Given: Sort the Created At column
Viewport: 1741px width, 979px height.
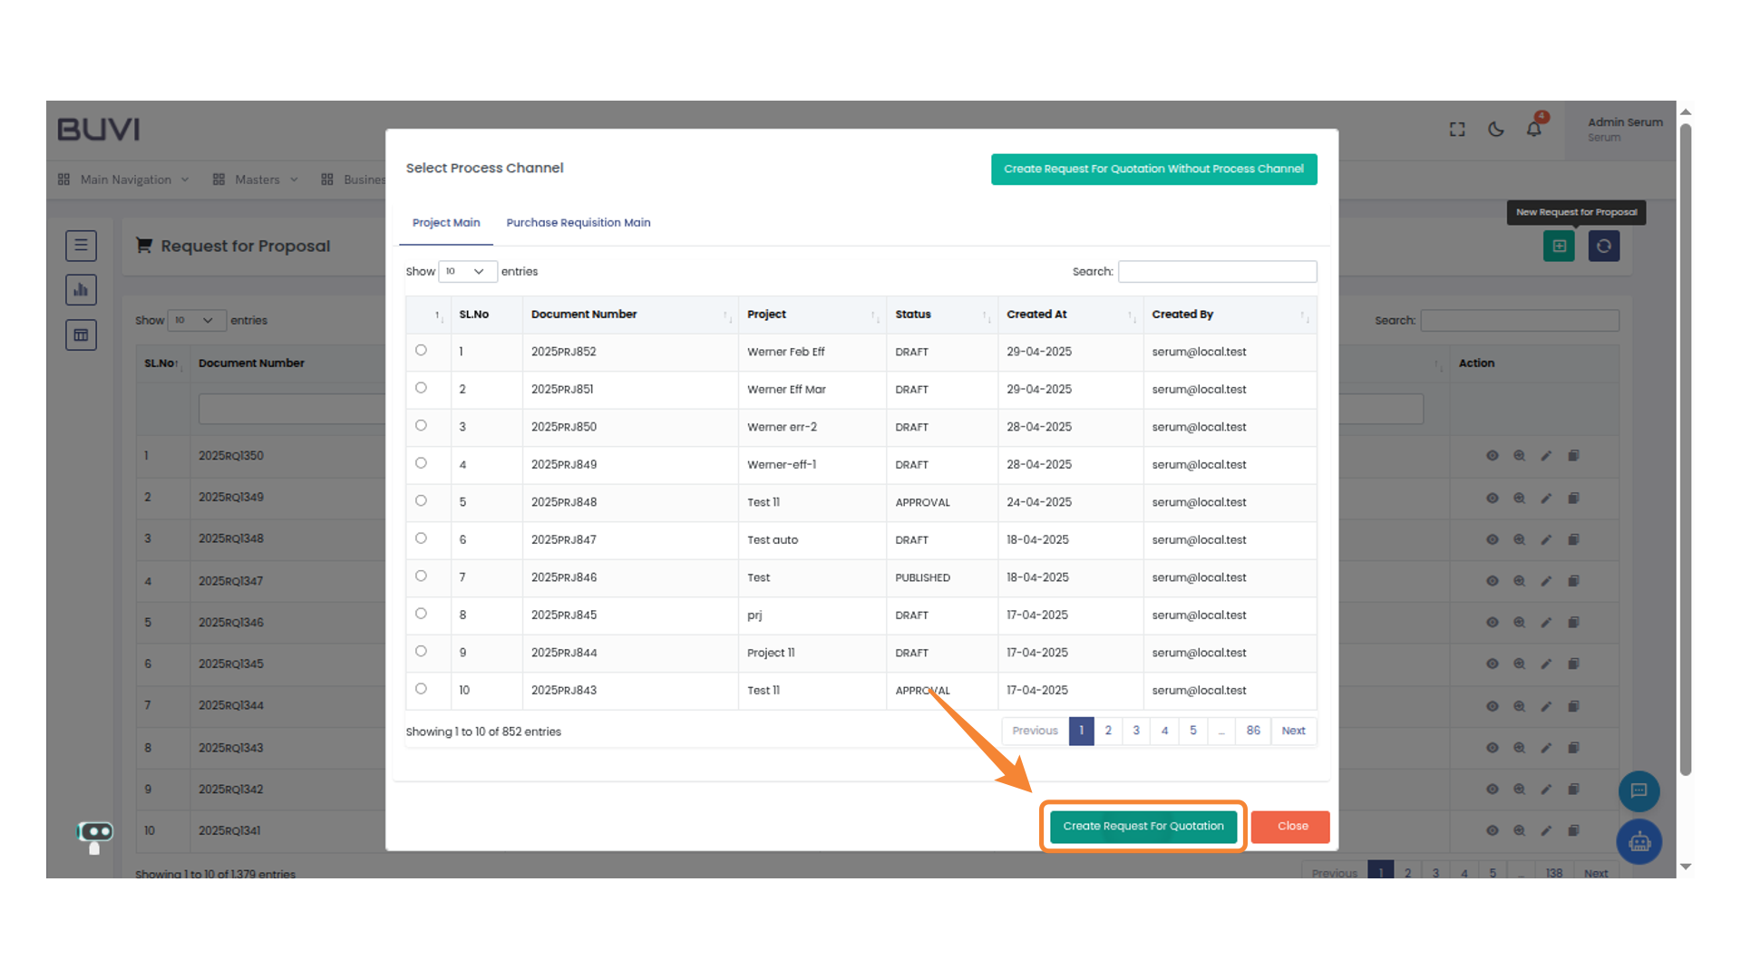Looking at the screenshot, I should [1036, 314].
